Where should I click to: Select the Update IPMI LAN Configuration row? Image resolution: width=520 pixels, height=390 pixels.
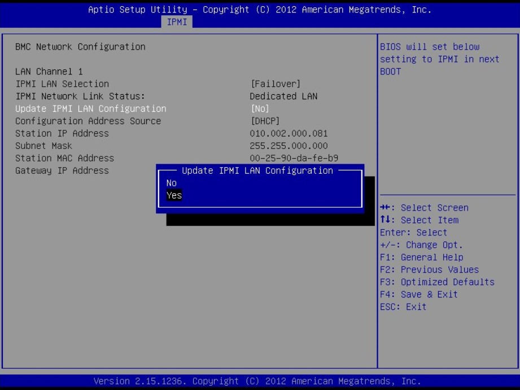coord(90,108)
